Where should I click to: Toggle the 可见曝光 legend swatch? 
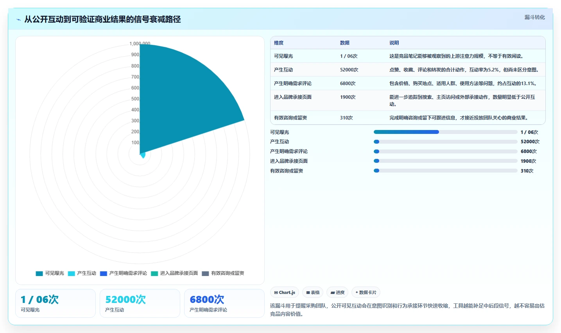pyautogui.click(x=39, y=273)
